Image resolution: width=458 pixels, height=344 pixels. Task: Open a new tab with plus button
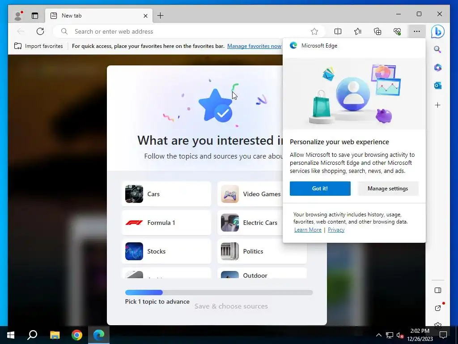click(161, 16)
